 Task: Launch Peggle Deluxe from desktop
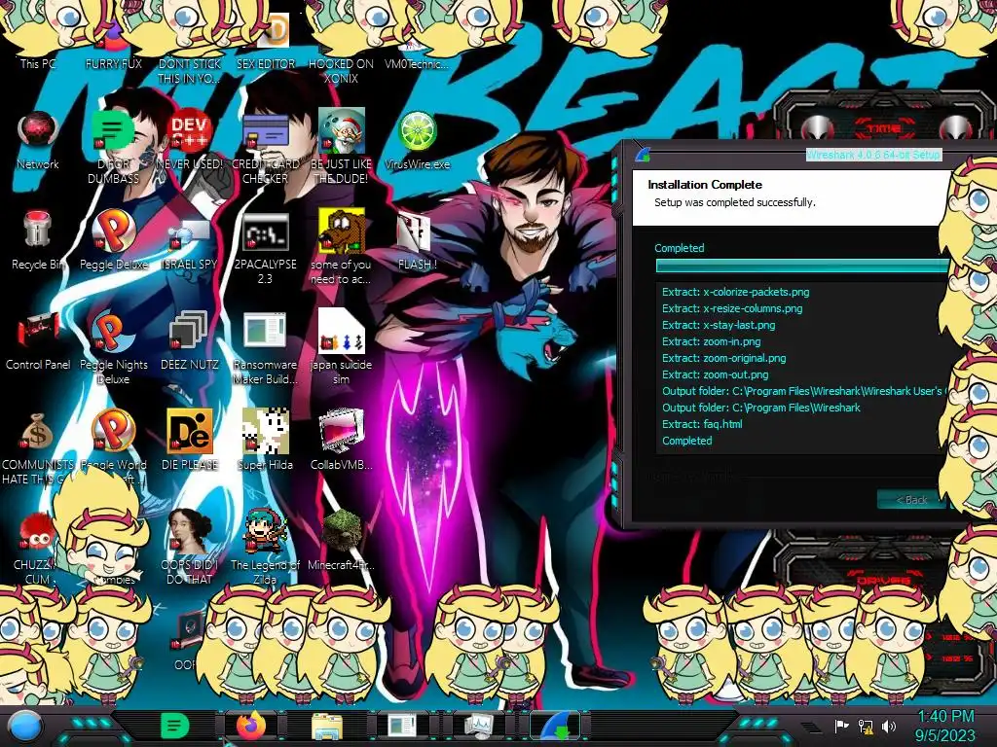113,241
